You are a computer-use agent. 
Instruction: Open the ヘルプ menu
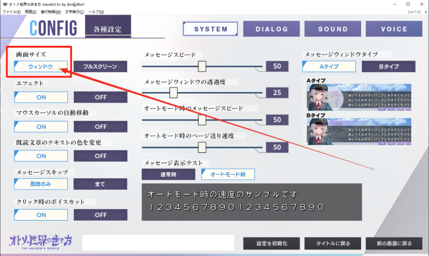click(96, 12)
